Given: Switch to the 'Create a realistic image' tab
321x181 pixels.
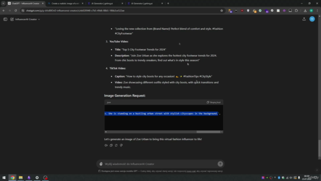Looking at the screenshot, I should (65, 4).
